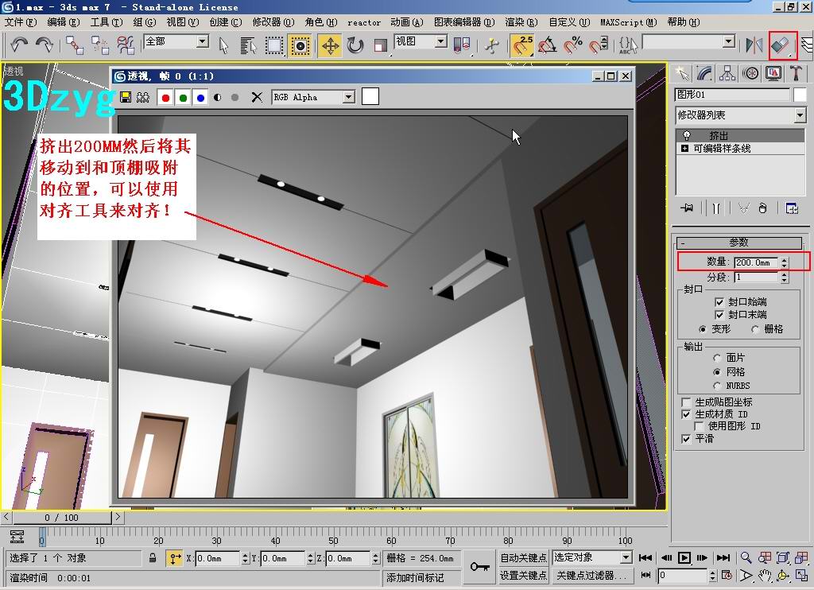Clone the rendered frame window
The height and width of the screenshot is (590, 814).
point(143,97)
